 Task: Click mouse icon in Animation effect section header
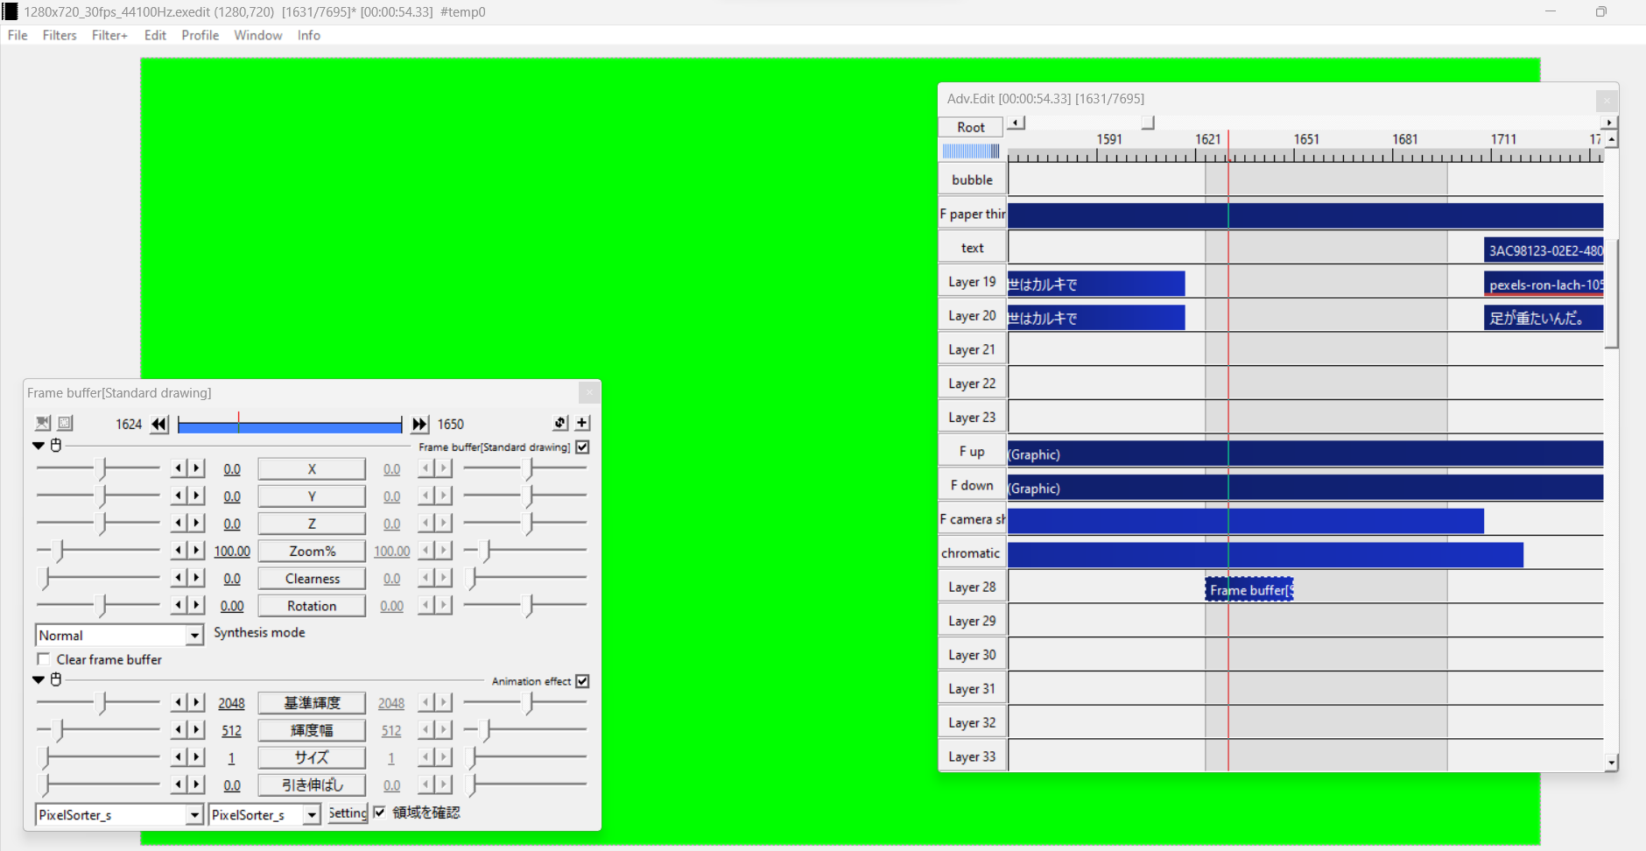[x=56, y=680]
